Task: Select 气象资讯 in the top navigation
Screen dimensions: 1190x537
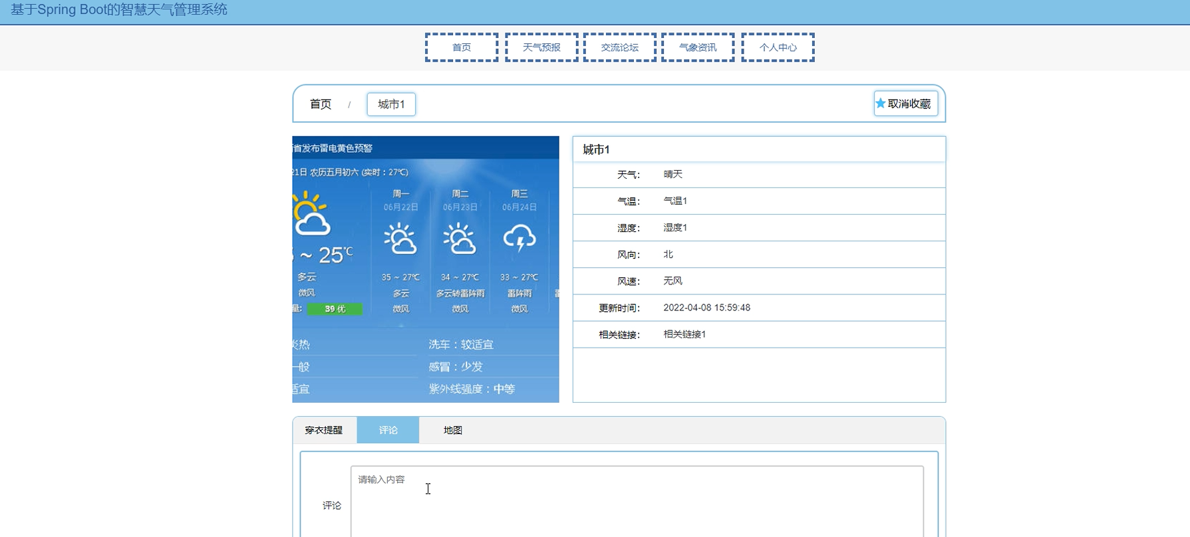Action: click(698, 47)
